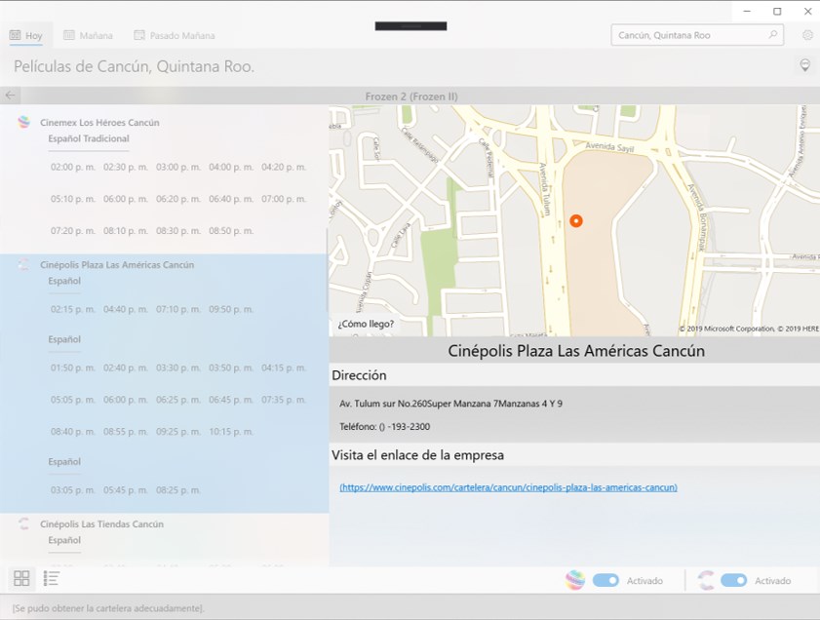Toggle the Cinemex filter switch
Image resolution: width=820 pixels, height=620 pixels.
pyautogui.click(x=605, y=580)
